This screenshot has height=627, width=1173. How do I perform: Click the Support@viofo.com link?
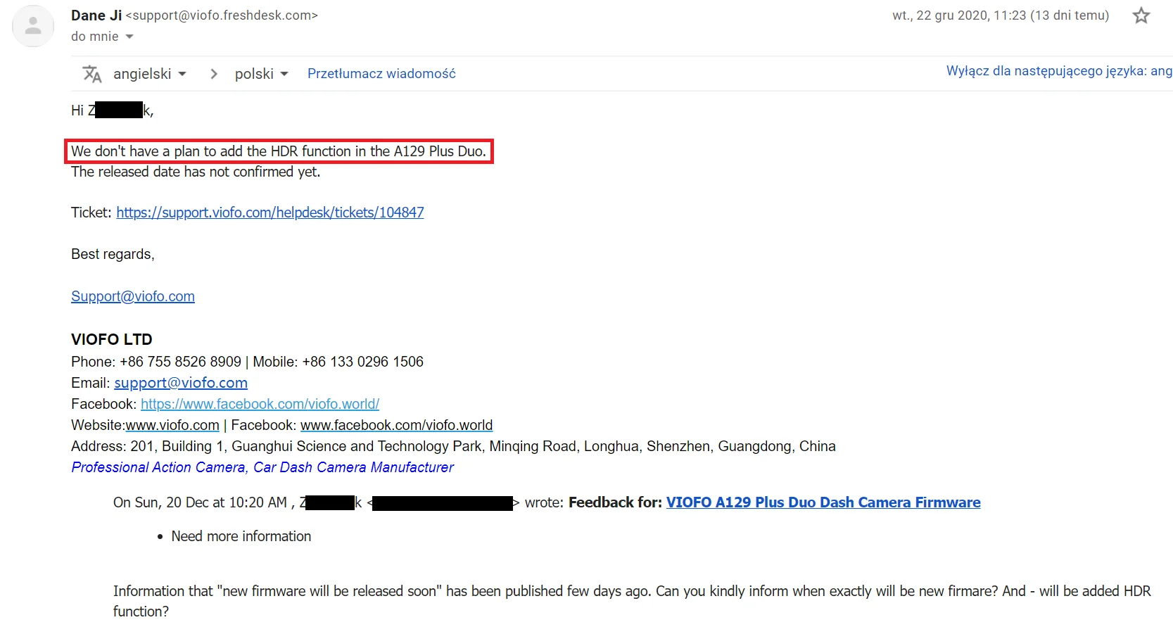(x=133, y=296)
